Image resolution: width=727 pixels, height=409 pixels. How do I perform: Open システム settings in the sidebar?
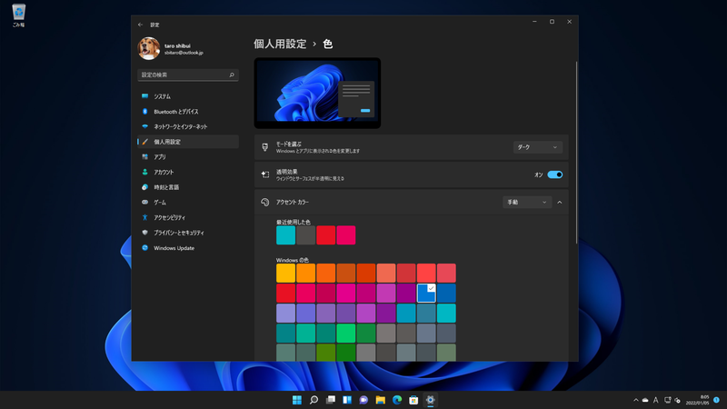click(162, 96)
